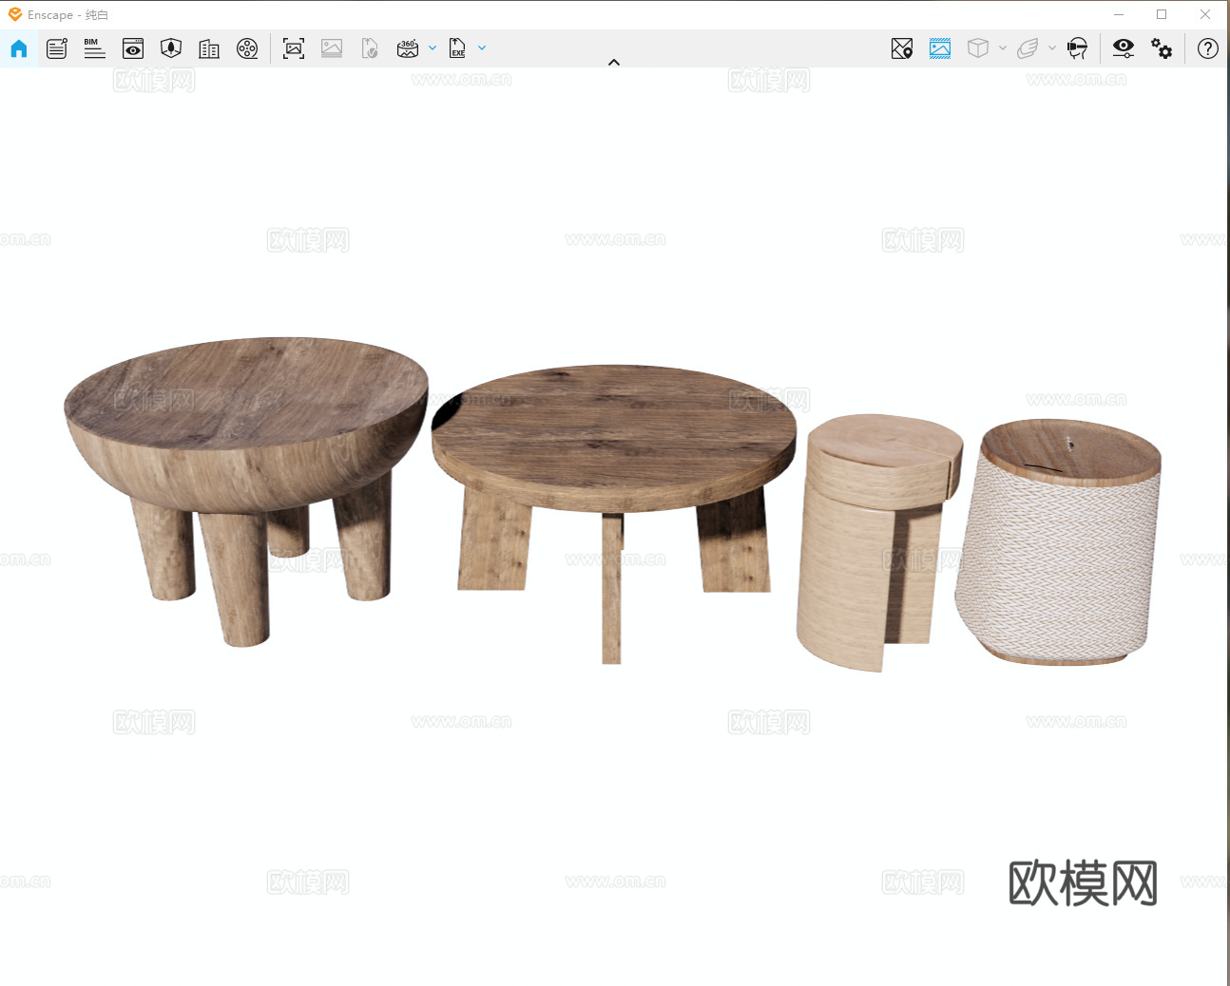Click the batch rendering image icon
This screenshot has height=986, width=1230.
pos(332,48)
